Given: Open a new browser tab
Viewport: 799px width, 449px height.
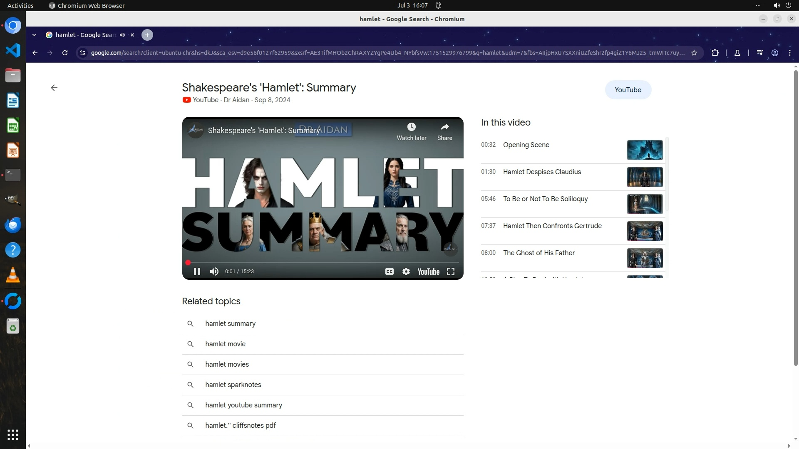Looking at the screenshot, I should (147, 35).
